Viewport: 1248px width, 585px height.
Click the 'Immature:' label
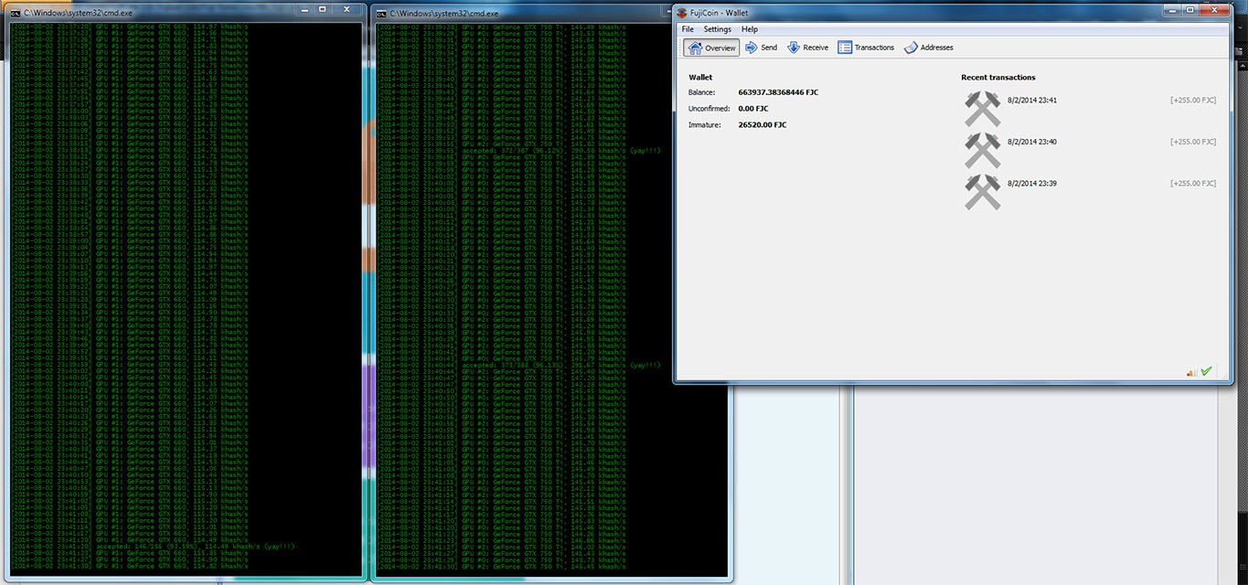(x=705, y=125)
